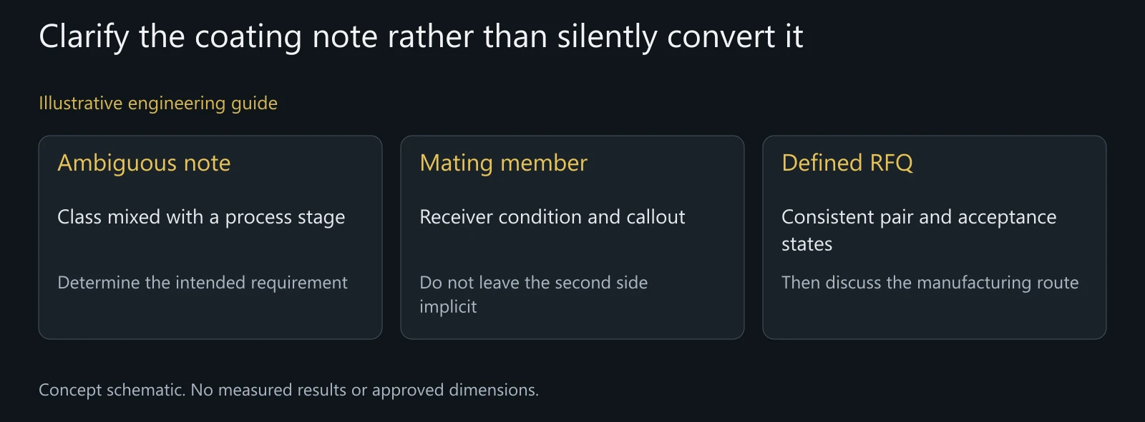Select the Defined RFQ card panel
This screenshot has height=422, width=1145.
[935, 237]
